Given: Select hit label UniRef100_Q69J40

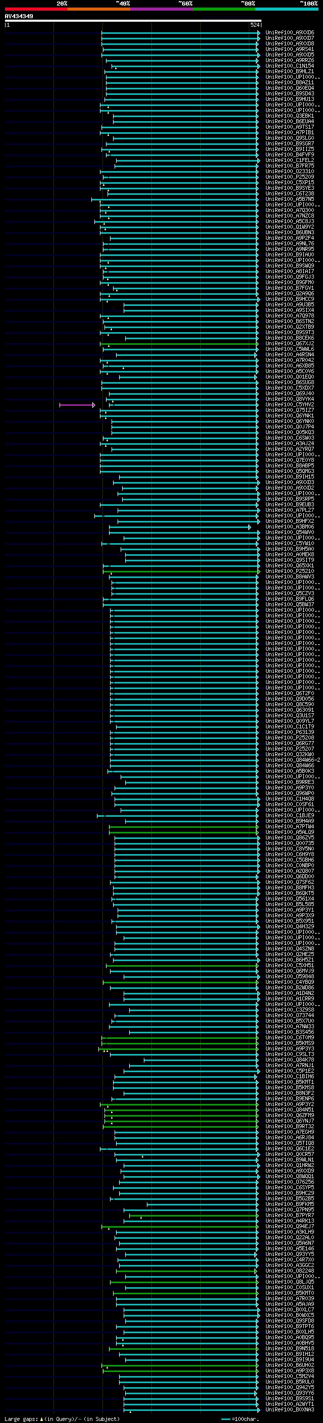Looking at the screenshot, I should [290, 394].
